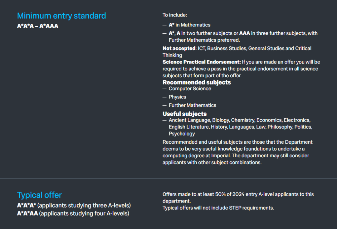Screen dimensions: 337x229
Task: Select Further Mathematics in recommended subjects list
Action: [192, 105]
